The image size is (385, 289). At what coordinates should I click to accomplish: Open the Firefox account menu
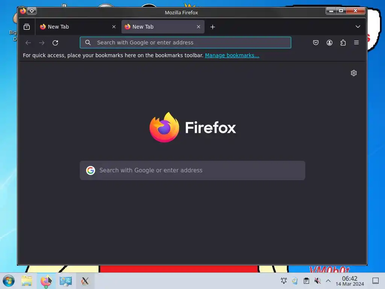[x=329, y=43]
